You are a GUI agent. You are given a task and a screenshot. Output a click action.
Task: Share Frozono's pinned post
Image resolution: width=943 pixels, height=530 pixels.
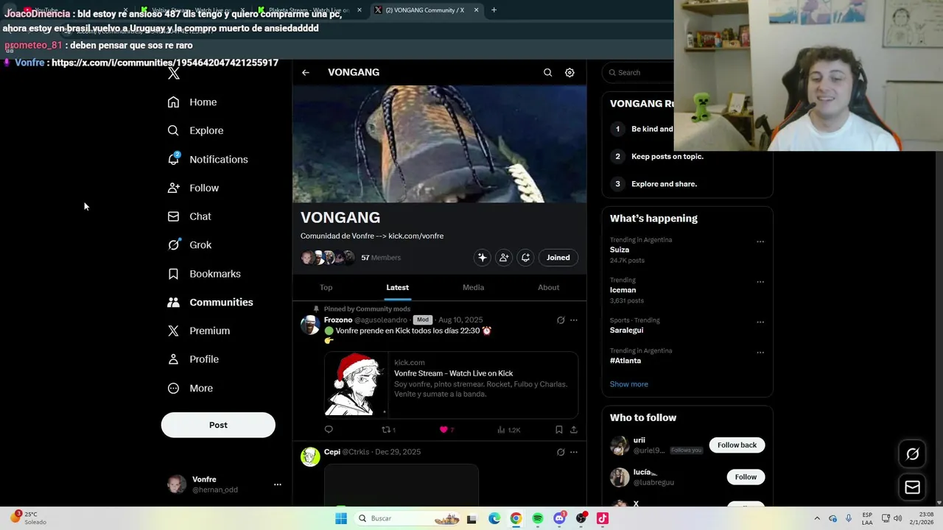tap(574, 430)
